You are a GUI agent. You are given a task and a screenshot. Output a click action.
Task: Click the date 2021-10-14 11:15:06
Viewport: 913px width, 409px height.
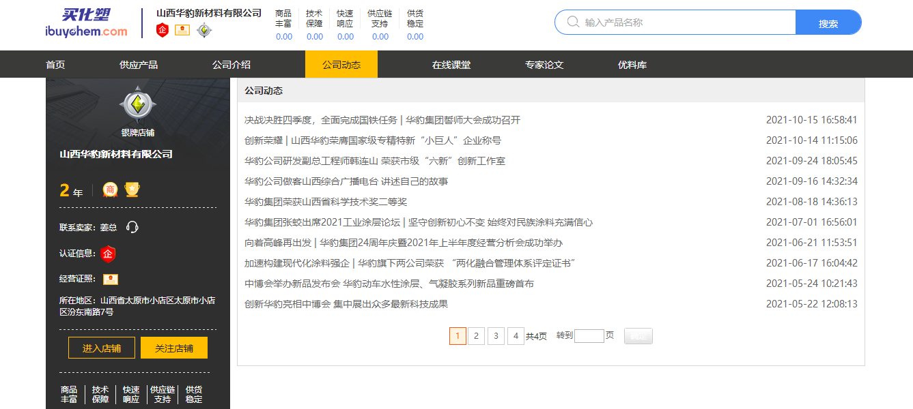(x=812, y=140)
